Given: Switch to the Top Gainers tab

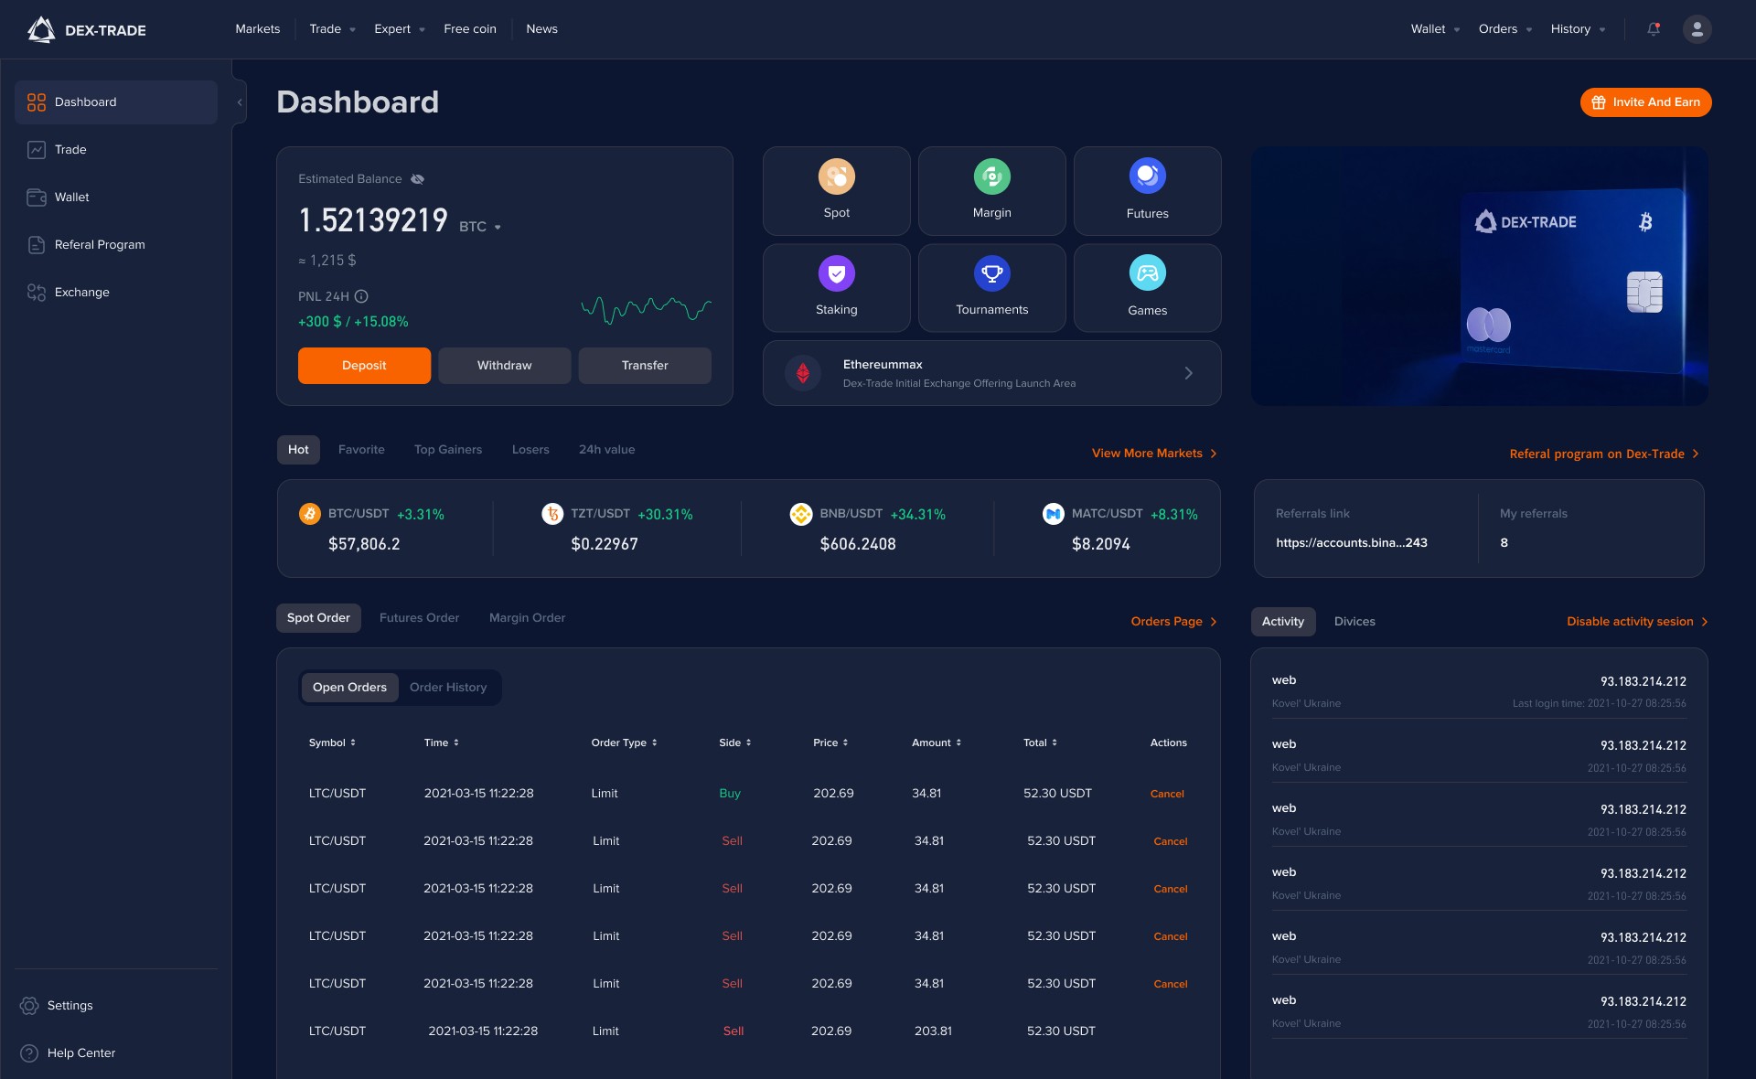Looking at the screenshot, I should (447, 450).
